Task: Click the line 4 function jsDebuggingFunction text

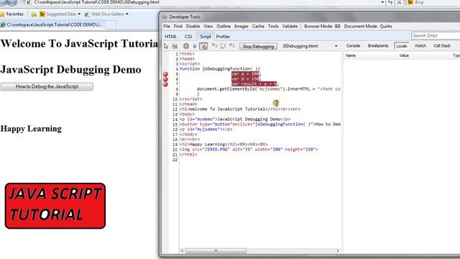Action: tap(220, 69)
